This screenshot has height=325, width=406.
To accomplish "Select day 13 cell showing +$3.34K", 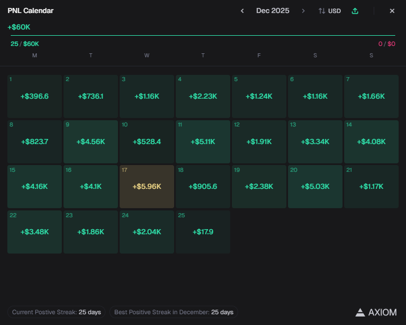I will [315, 142].
